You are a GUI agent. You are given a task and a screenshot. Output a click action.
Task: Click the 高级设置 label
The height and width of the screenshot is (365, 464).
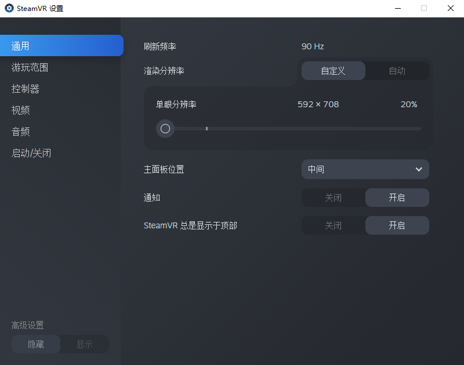27,325
